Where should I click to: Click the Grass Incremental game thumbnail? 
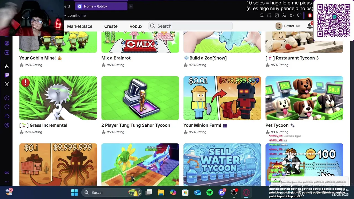58,98
